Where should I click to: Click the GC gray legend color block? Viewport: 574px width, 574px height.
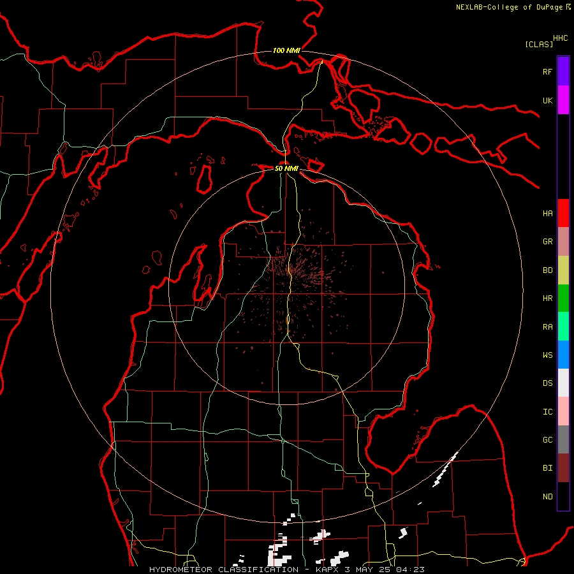point(563,439)
